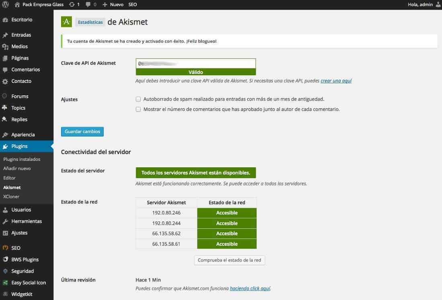The width and height of the screenshot is (442, 300).
Task: Click the Herramientas wrench icon
Action: click(x=5, y=222)
